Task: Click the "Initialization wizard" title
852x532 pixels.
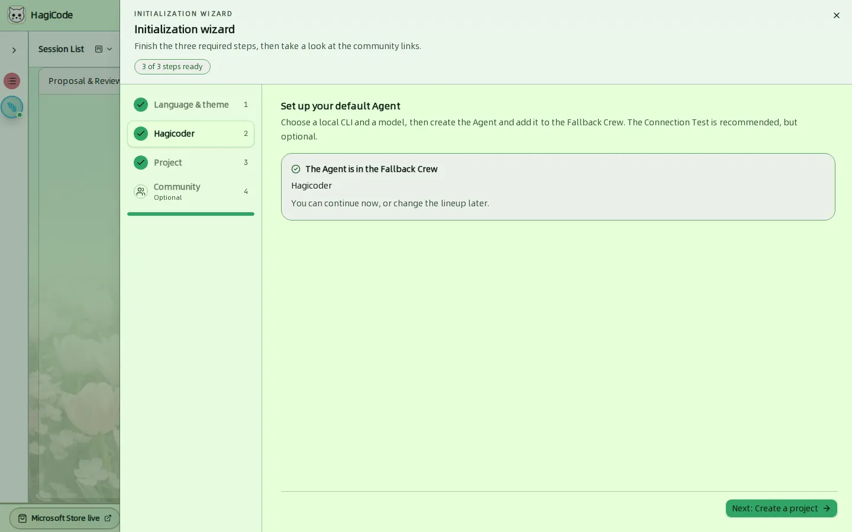Action: [x=185, y=30]
